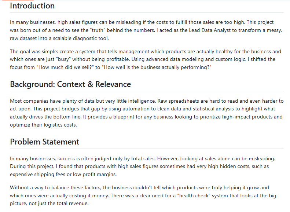Click the text "How much did we sell?"
Screen dimensions: 290x212
click(x=65, y=67)
